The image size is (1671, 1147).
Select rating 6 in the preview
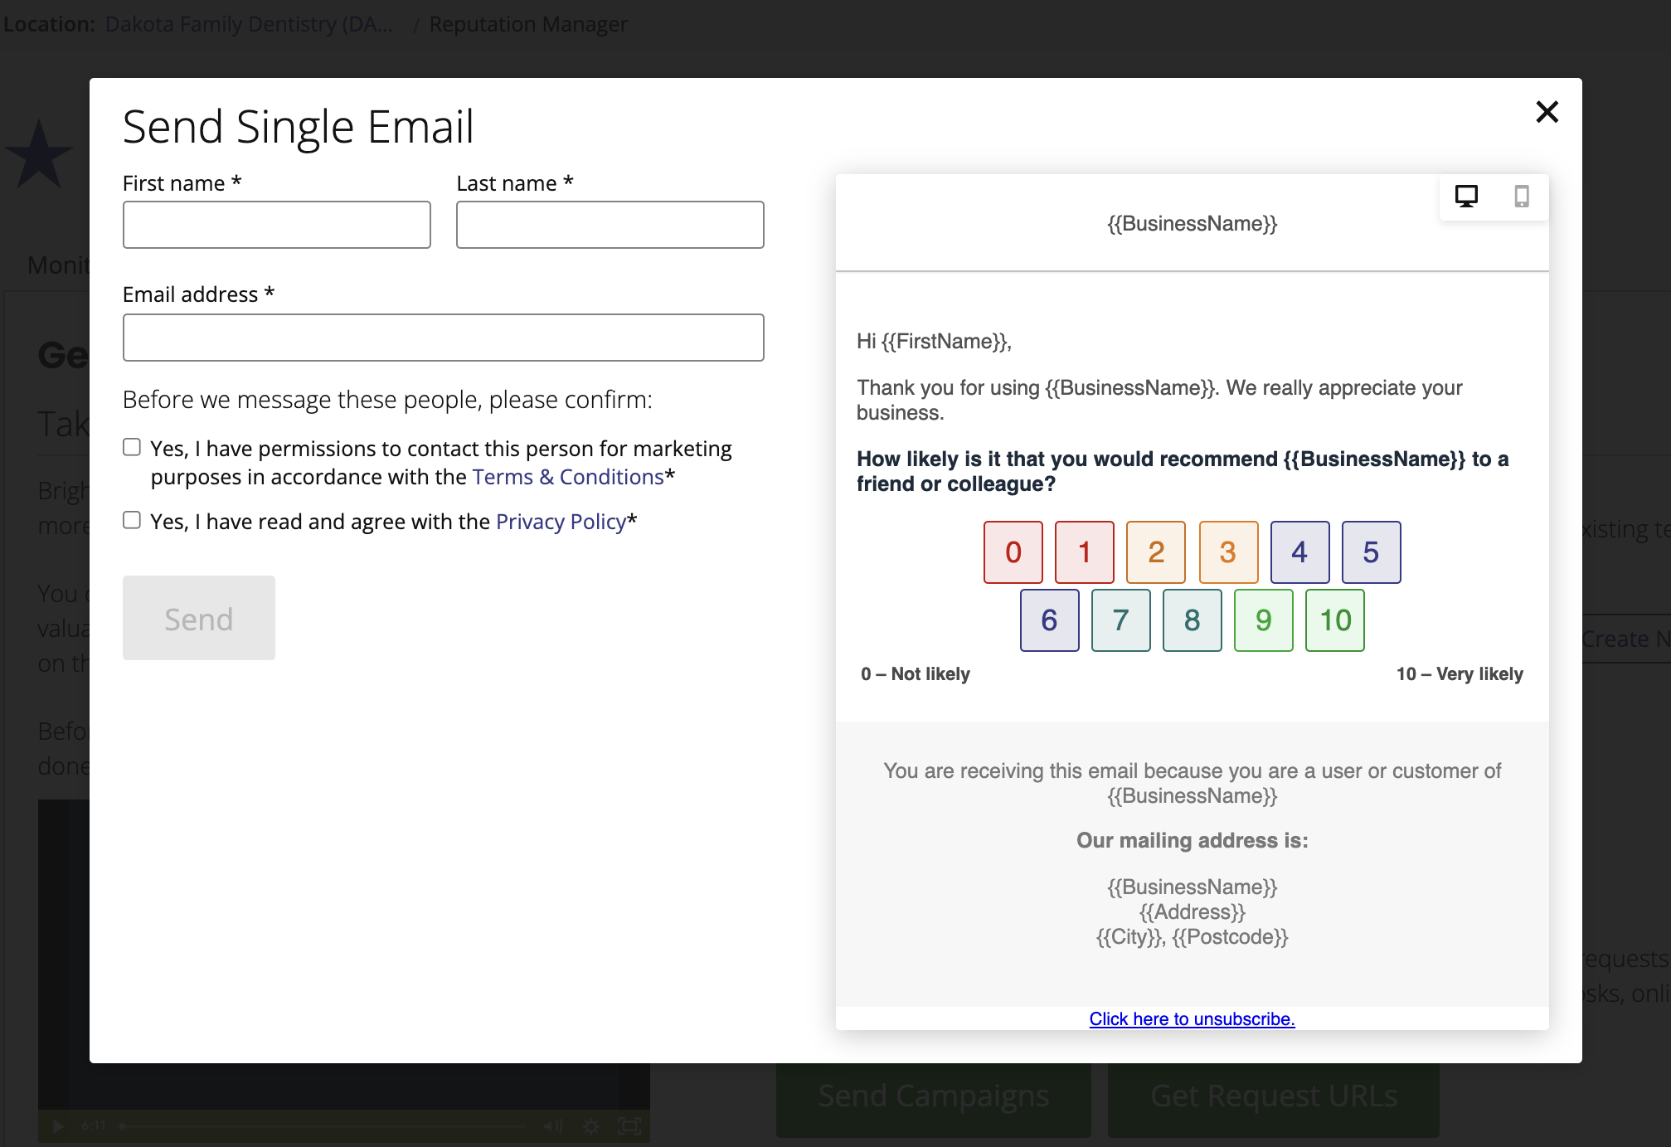point(1049,620)
